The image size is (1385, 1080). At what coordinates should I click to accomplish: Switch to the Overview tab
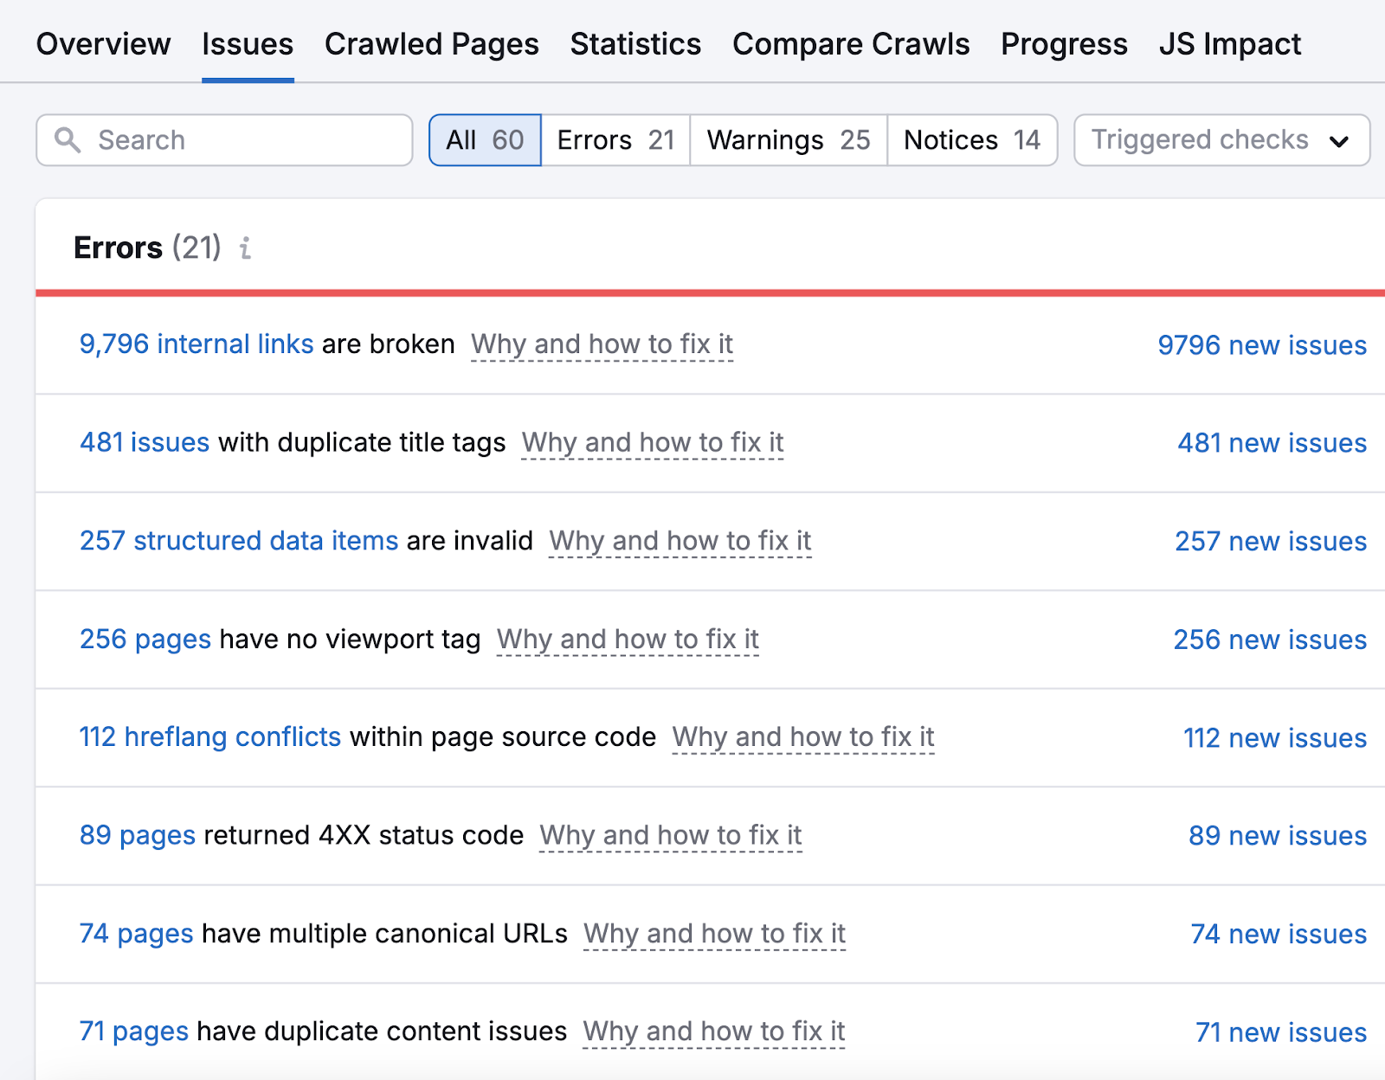pos(104,44)
